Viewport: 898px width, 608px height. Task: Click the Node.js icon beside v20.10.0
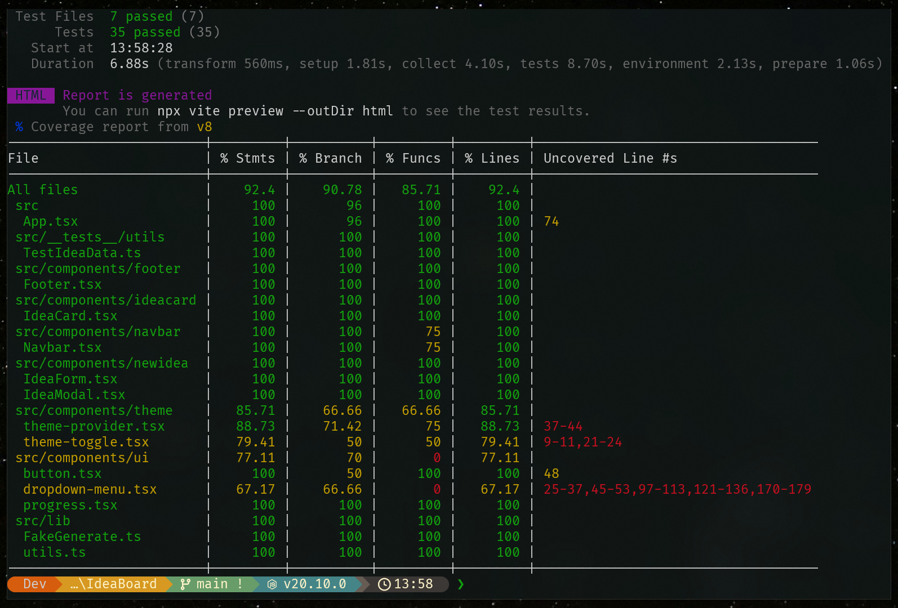tap(272, 584)
